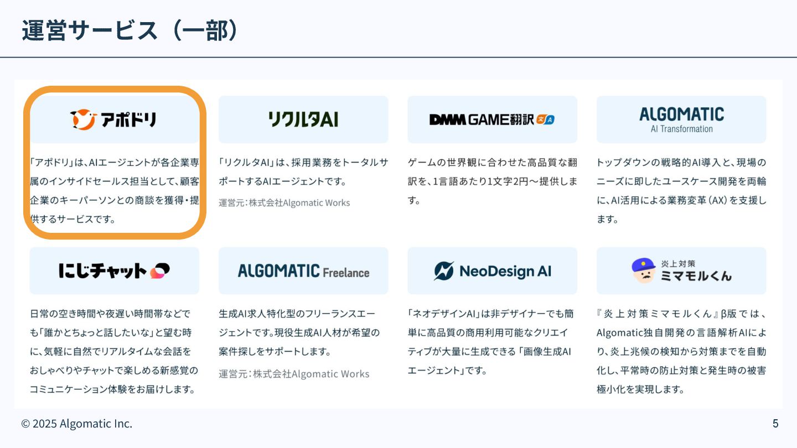The width and height of the screenshot is (797, 448).
Task: Open the アポドリ service card banner
Action: (115, 119)
